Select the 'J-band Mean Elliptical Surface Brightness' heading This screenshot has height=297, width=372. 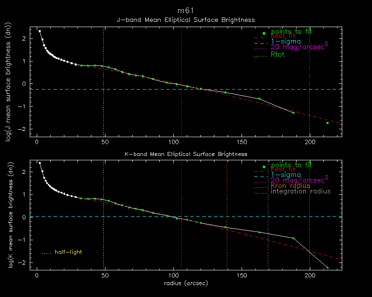coord(186,20)
